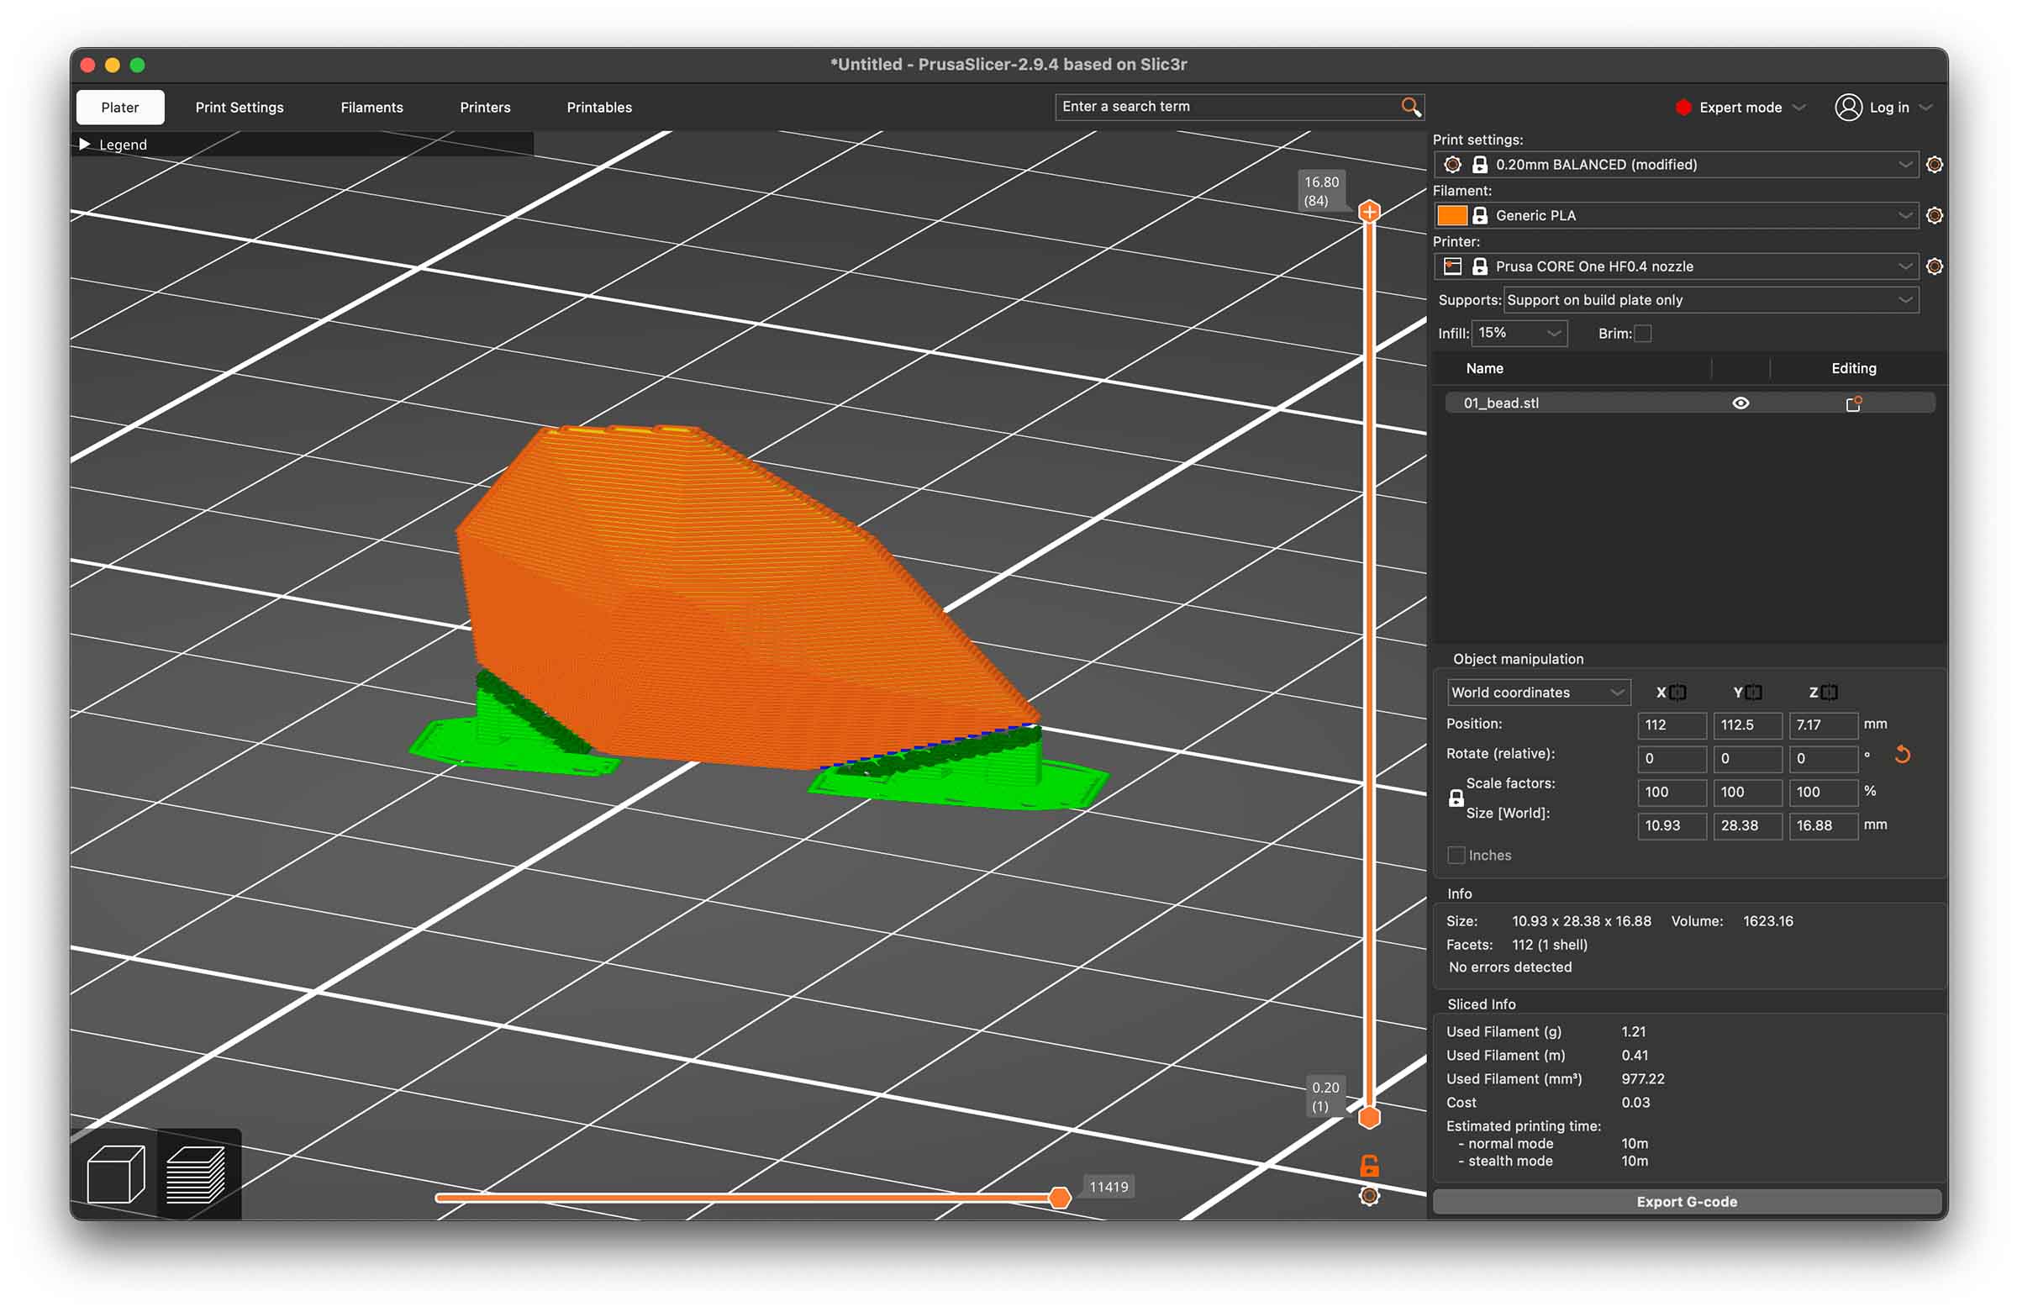
Task: Click the edit icon for 01_bead.stl
Action: point(1853,403)
